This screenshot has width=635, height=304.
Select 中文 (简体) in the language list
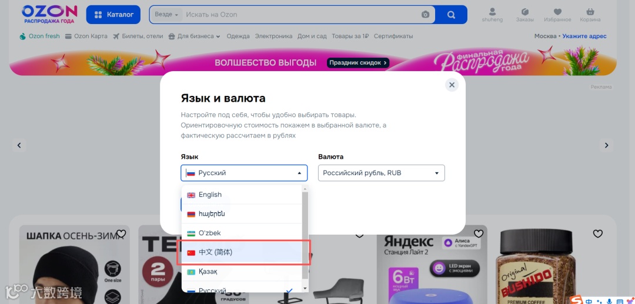pos(242,252)
